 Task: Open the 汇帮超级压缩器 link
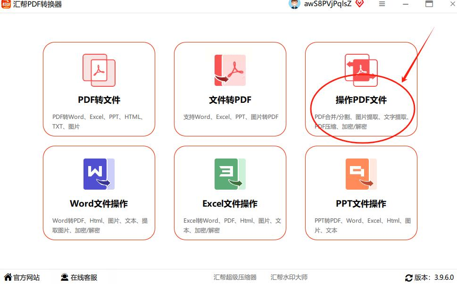[x=235, y=277]
